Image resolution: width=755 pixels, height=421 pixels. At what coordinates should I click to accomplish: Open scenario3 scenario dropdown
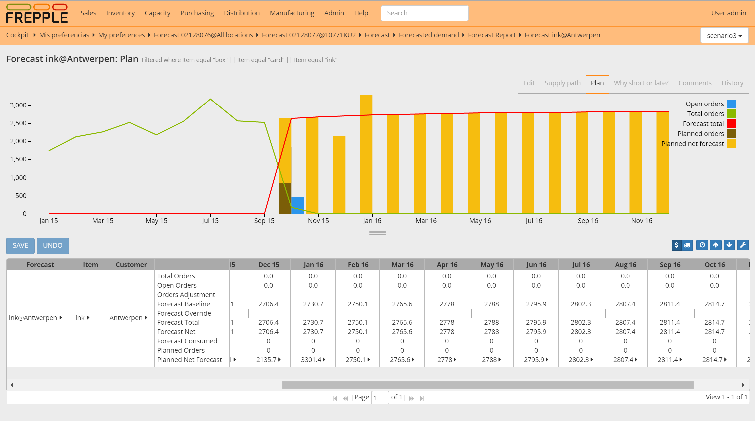pos(724,36)
